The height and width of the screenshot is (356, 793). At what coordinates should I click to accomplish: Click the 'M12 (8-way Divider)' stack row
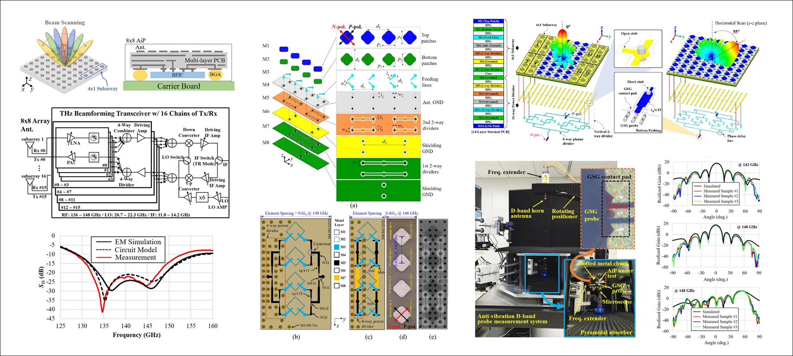[x=488, y=110]
